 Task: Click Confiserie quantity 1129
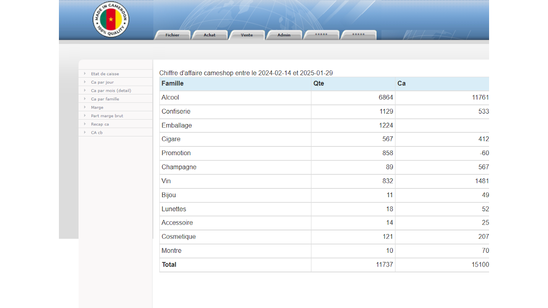(x=386, y=112)
